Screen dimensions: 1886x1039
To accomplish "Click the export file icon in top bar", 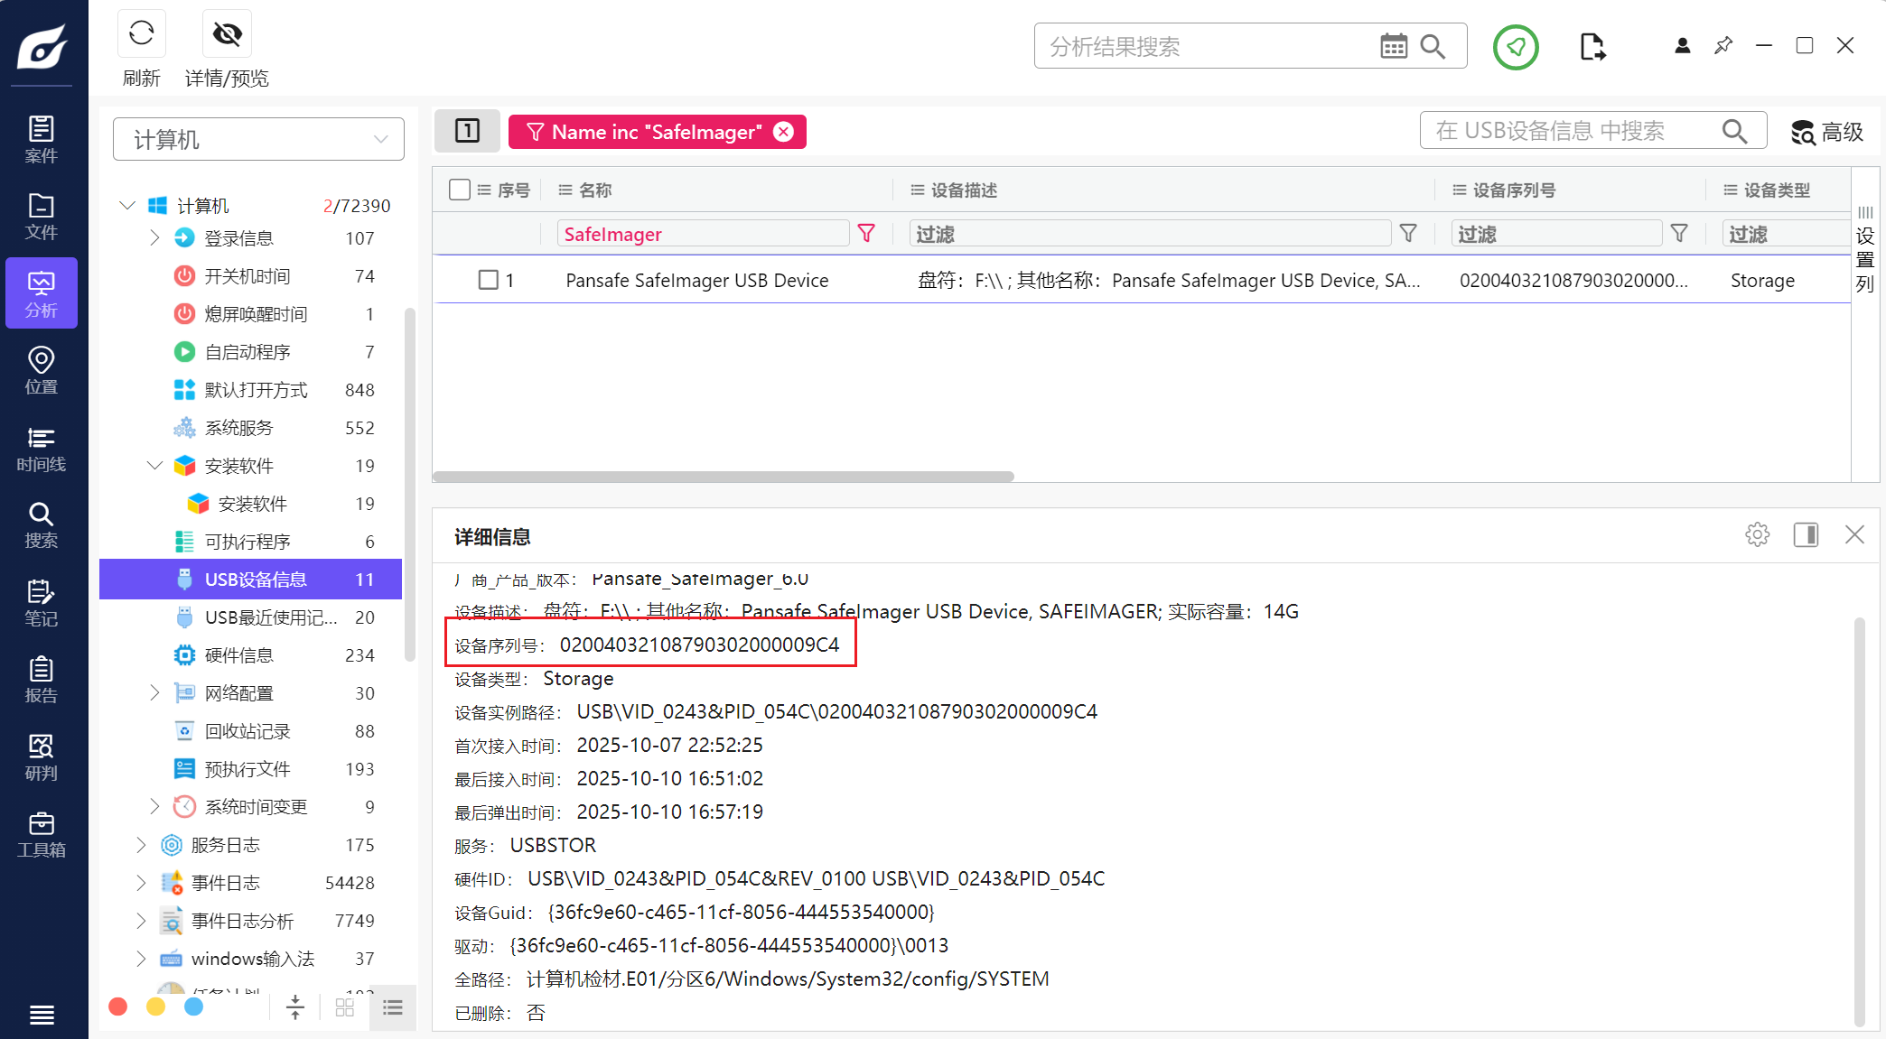I will (x=1592, y=47).
